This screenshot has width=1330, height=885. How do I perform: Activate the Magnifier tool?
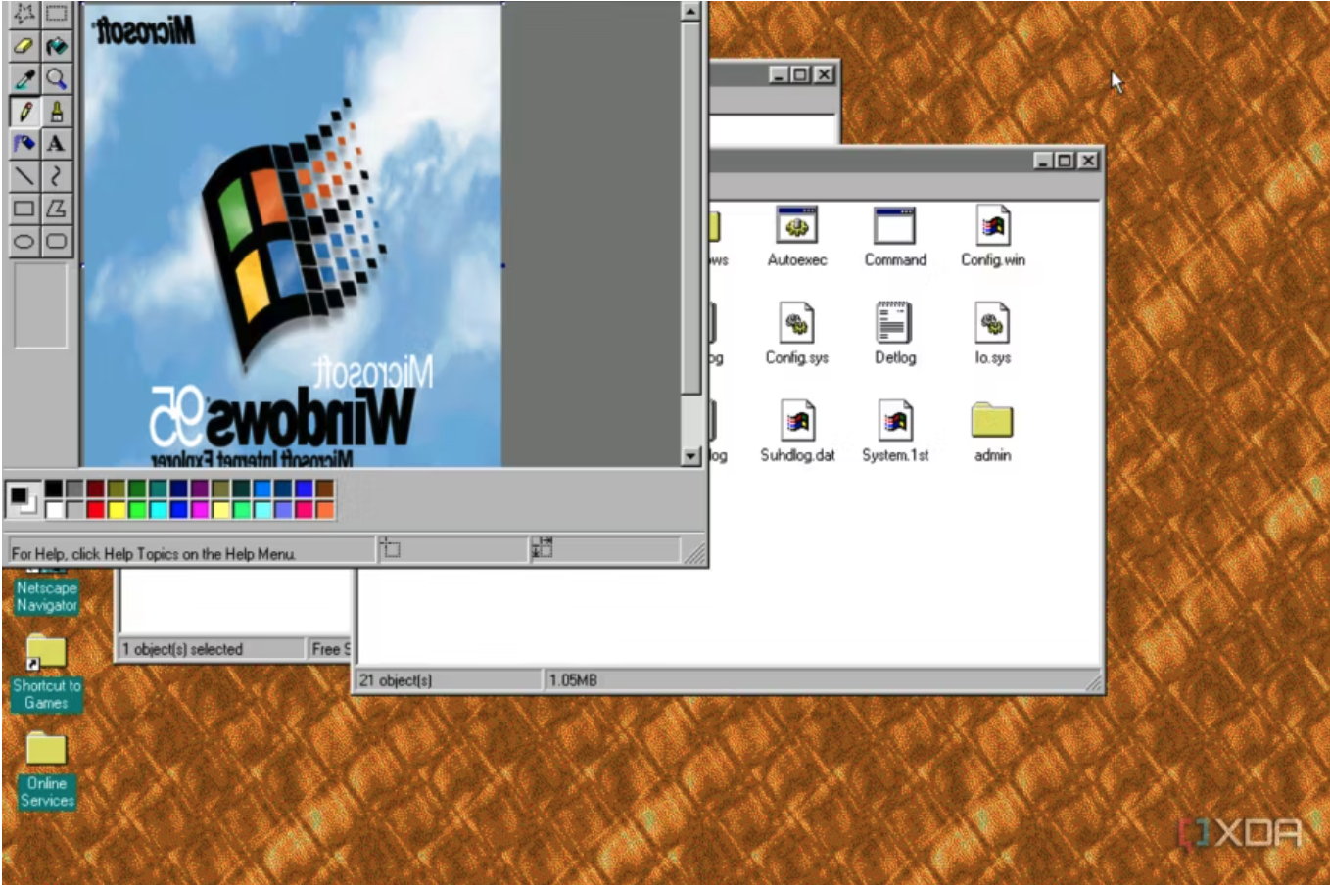coord(57,79)
